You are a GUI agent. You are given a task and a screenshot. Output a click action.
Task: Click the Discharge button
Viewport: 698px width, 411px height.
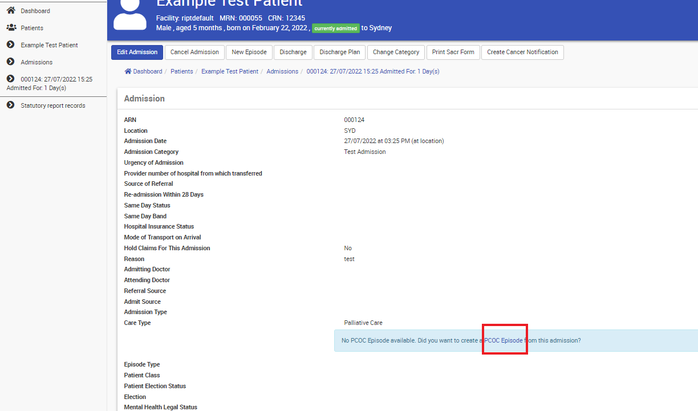pyautogui.click(x=293, y=52)
